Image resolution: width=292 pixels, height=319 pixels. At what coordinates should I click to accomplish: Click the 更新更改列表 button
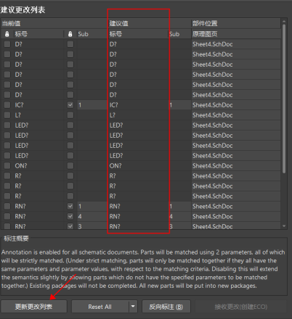pyautogui.click(x=33, y=307)
